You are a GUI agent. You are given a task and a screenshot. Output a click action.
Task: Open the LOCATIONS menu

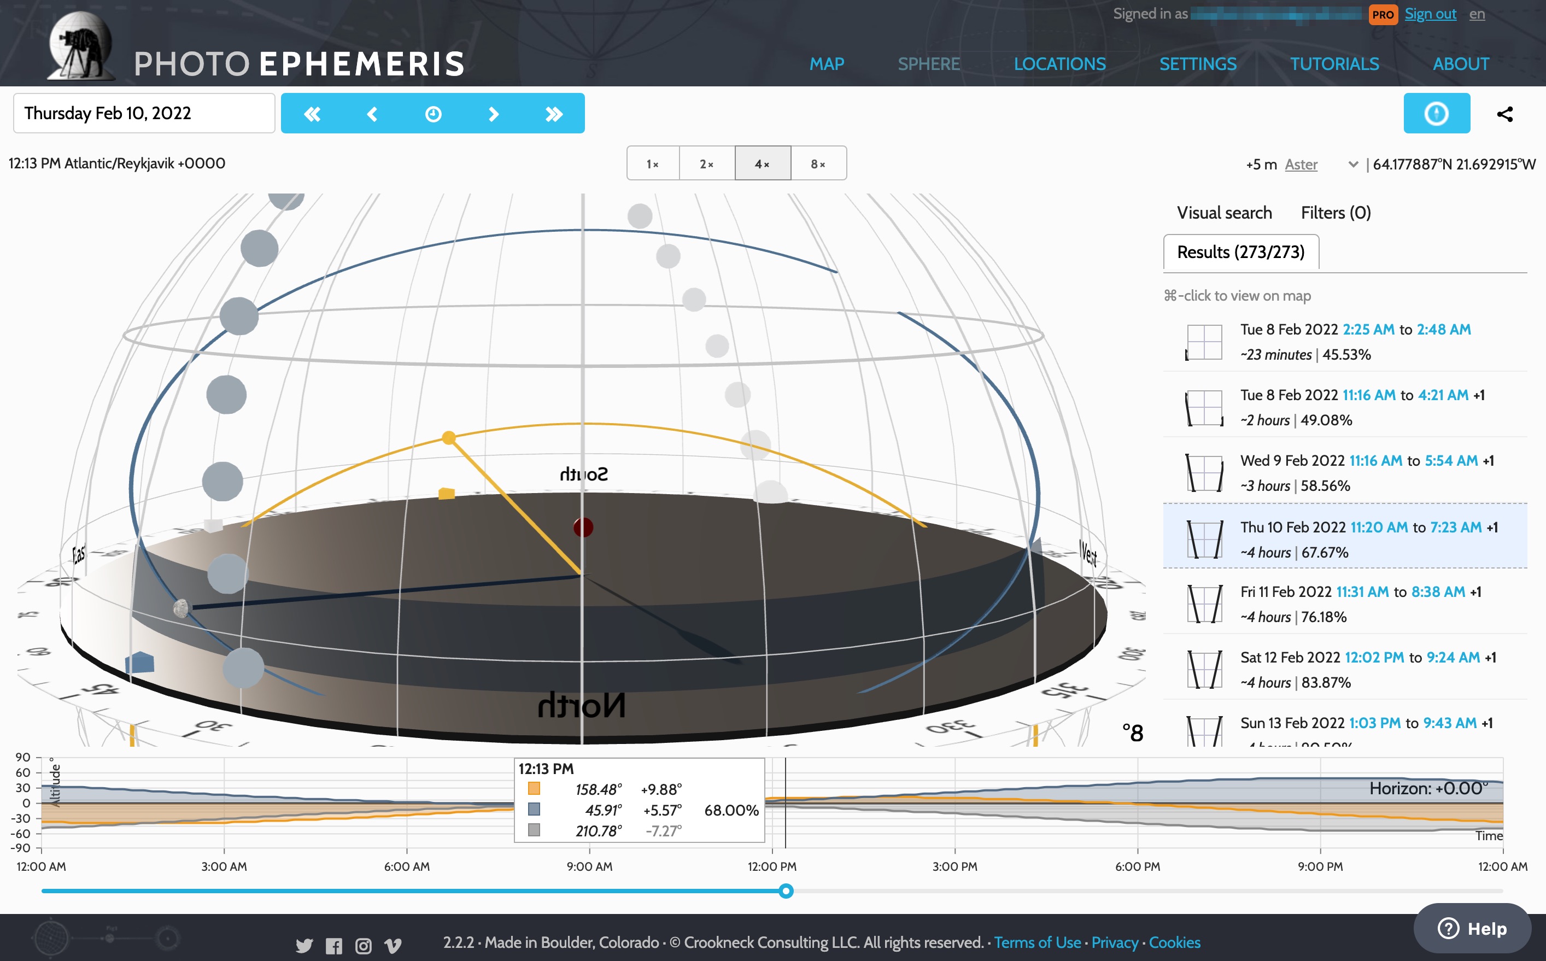(x=1059, y=63)
